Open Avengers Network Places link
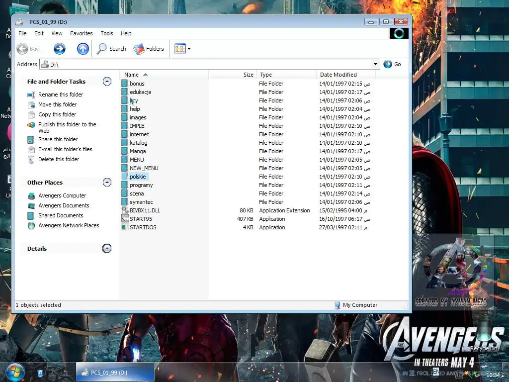Viewport: 509px width, 382px height. [69, 225]
